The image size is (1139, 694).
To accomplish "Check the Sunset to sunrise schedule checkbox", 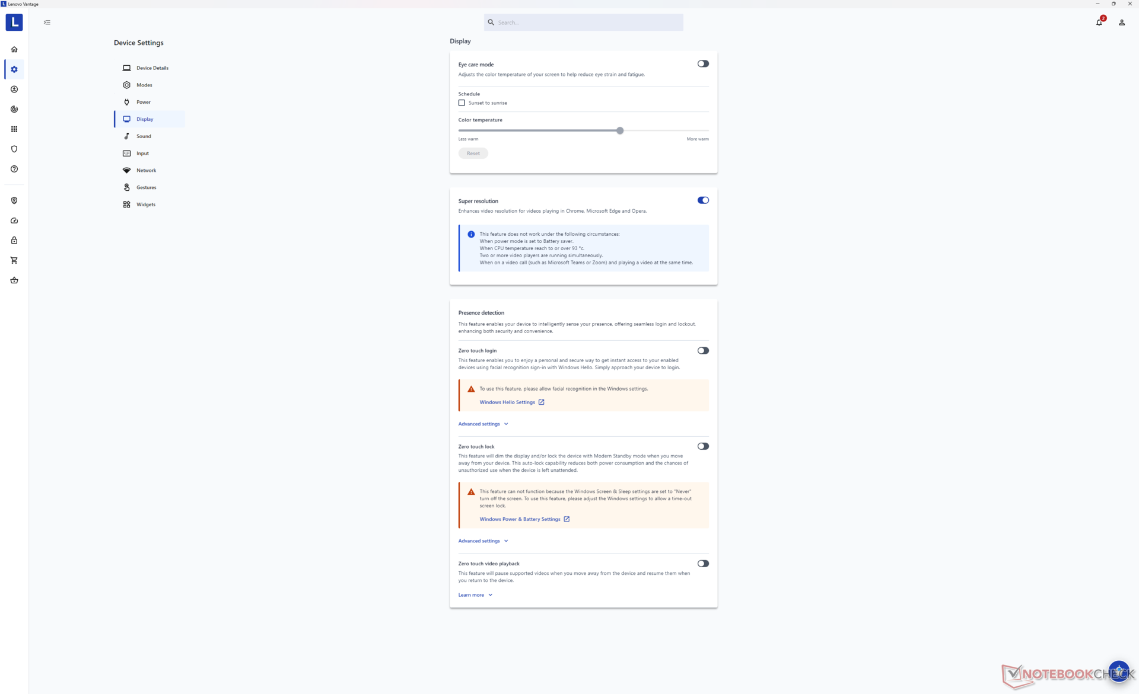I will 462,103.
